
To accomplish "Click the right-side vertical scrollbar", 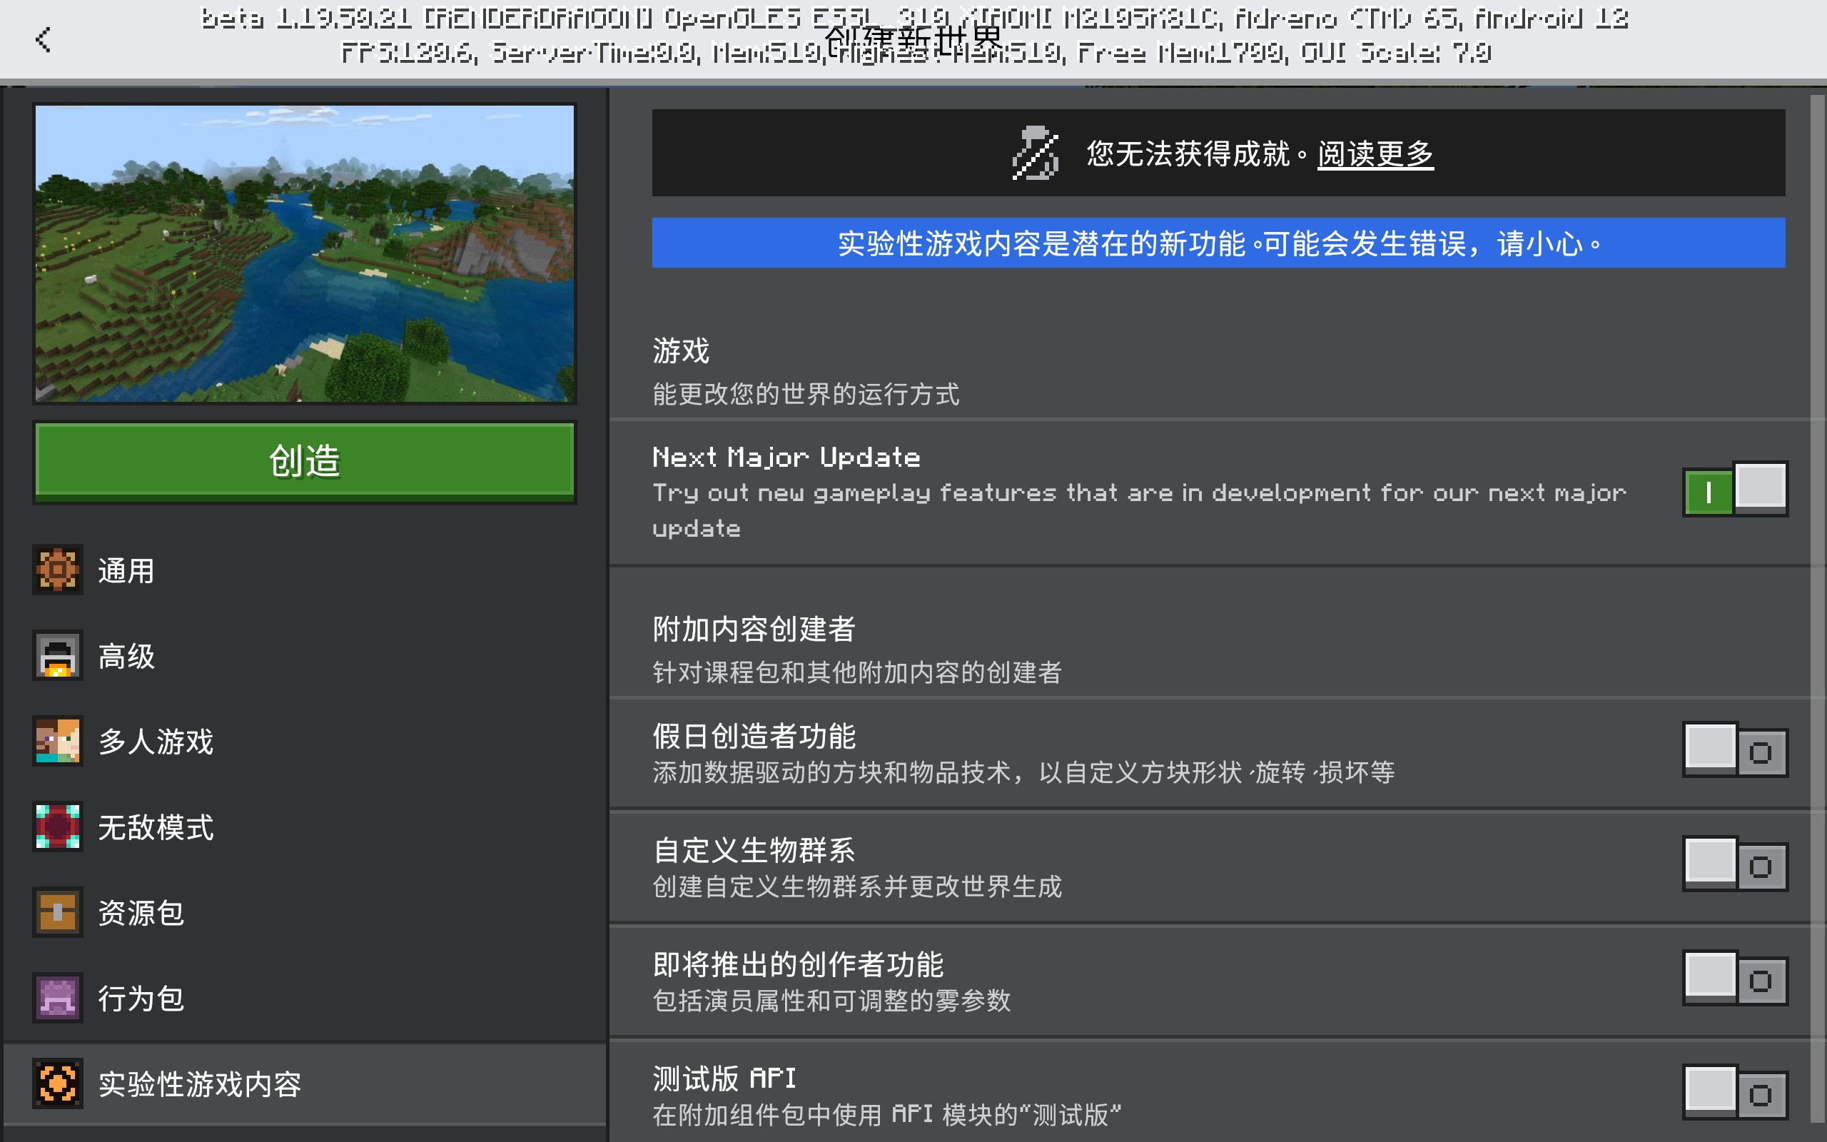I will [x=1817, y=609].
